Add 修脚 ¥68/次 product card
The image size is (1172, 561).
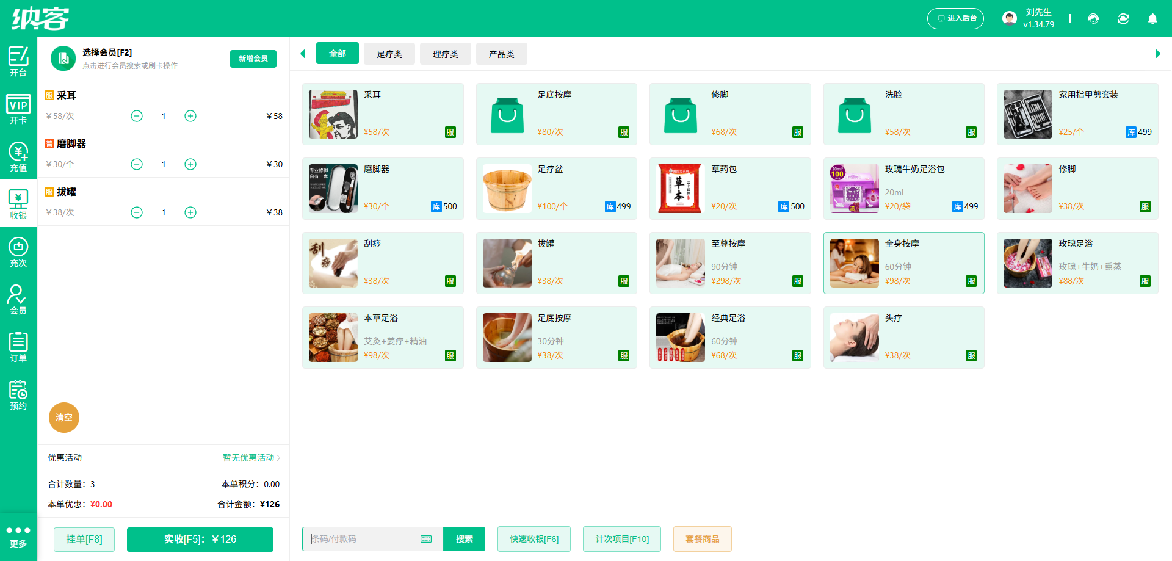tap(730, 114)
